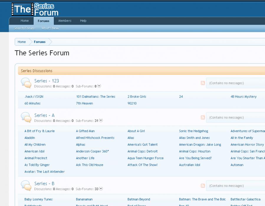Open American Dragon: Jake Long sub-forum
The width and height of the screenshot is (265, 206).
click(x=200, y=144)
